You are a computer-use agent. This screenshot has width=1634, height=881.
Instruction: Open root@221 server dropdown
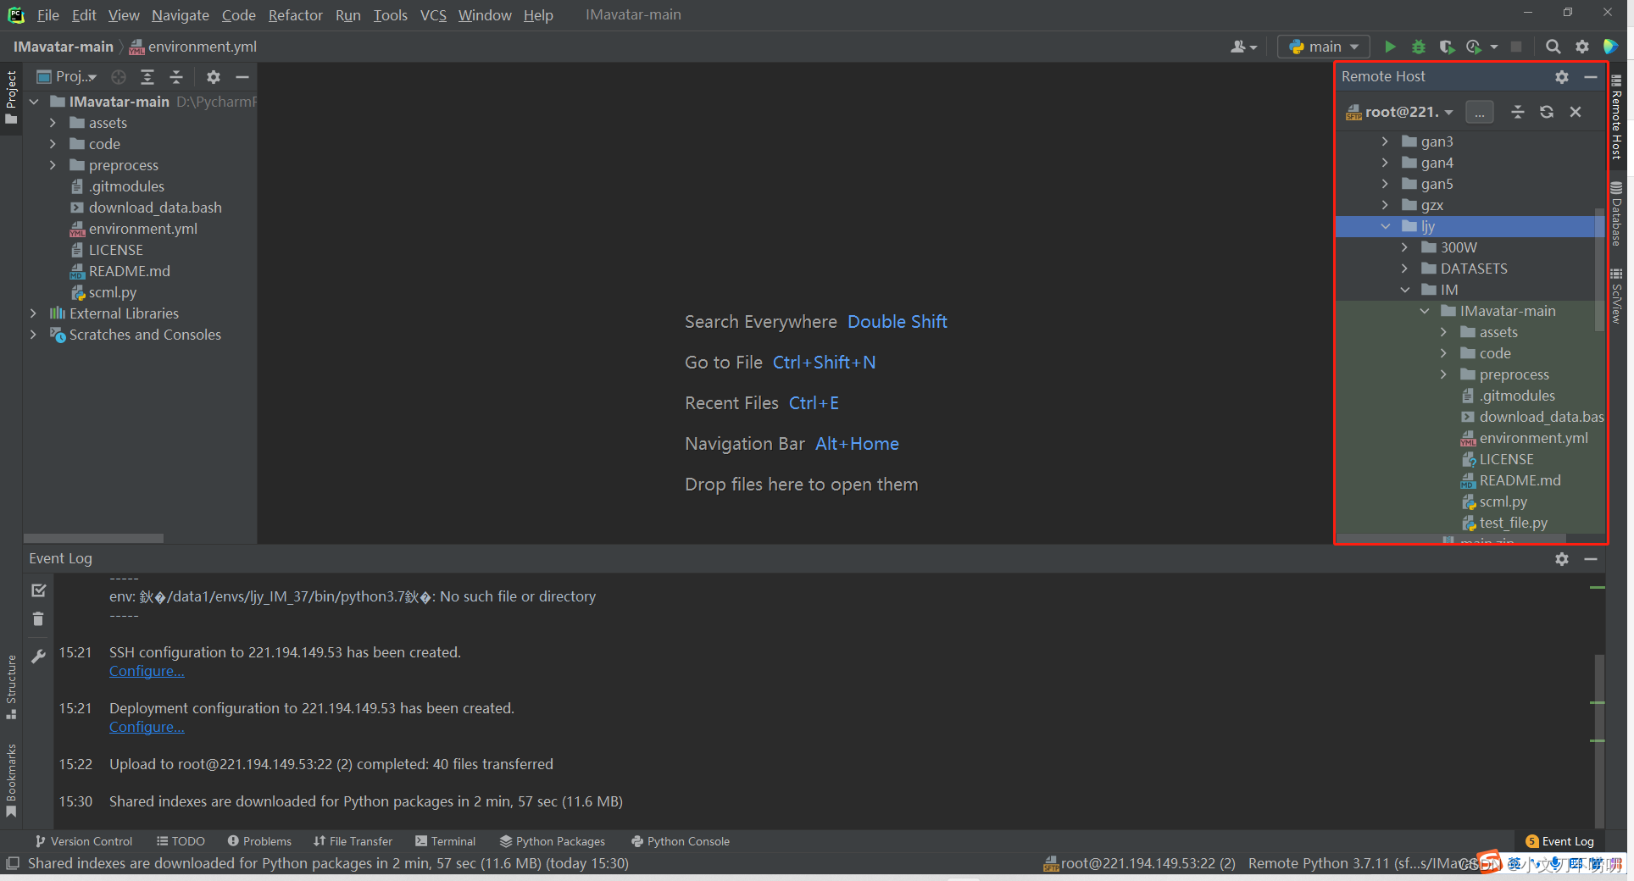click(1399, 112)
